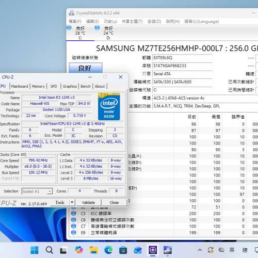
Task: Click the status icon of SMART row C3
Action: click(74, 214)
